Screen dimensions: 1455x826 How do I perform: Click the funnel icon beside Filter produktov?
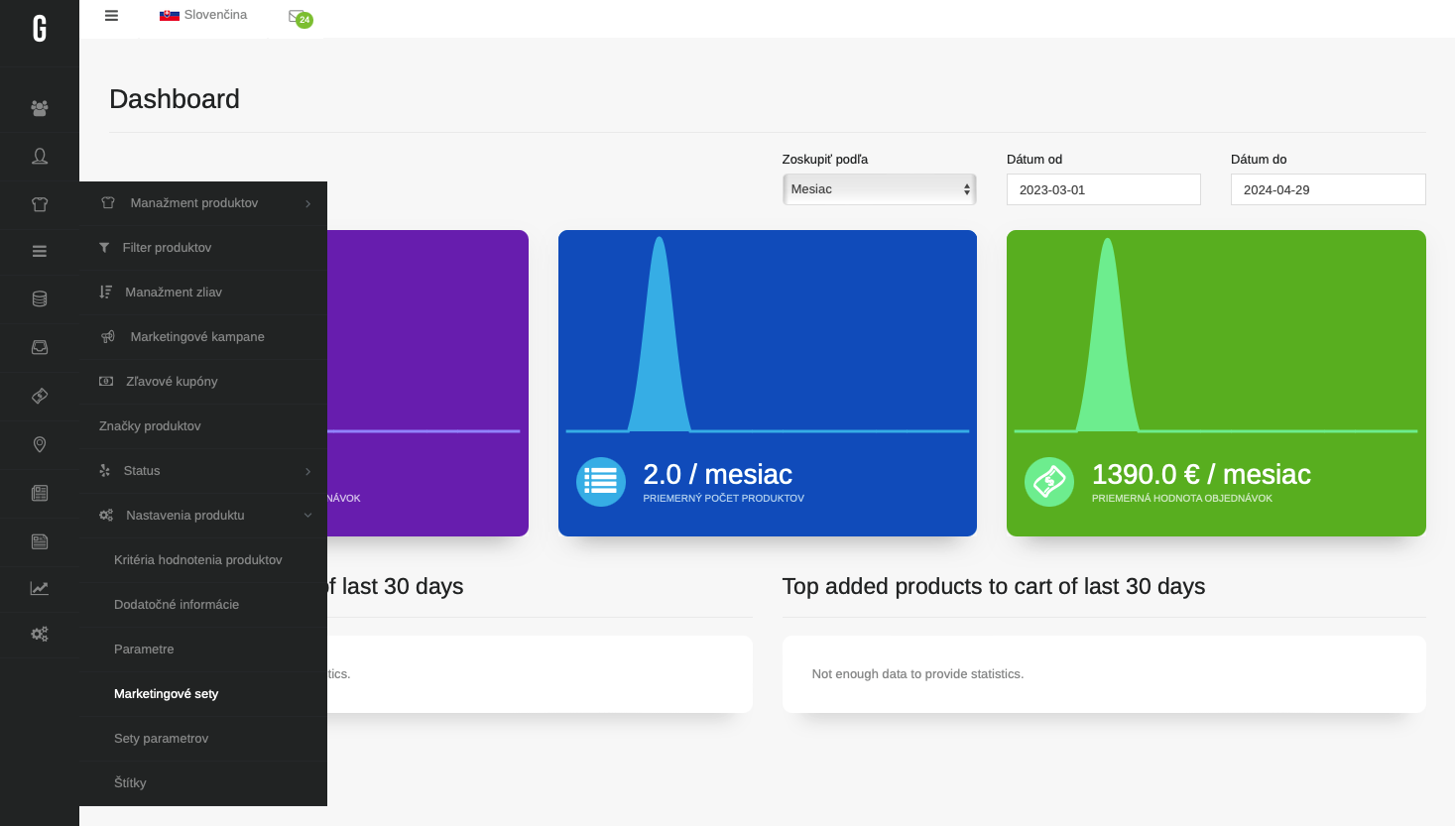tap(104, 248)
